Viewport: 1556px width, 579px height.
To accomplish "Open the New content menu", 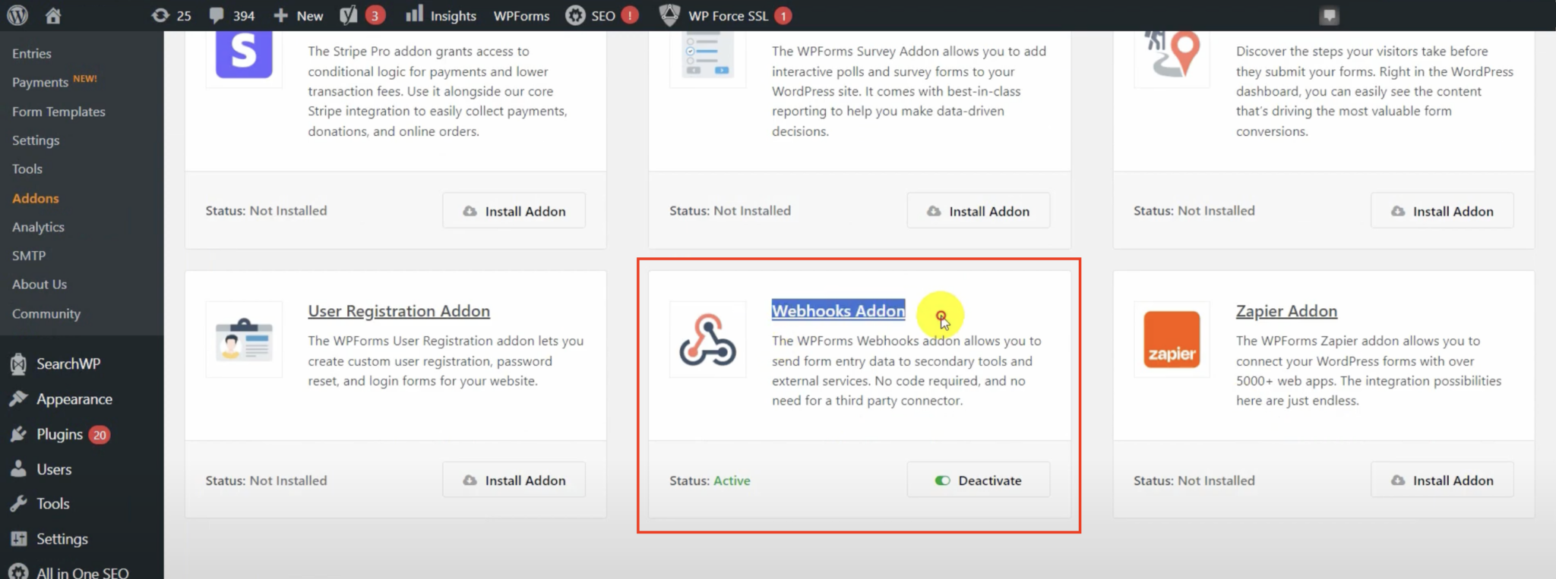I will click(298, 15).
